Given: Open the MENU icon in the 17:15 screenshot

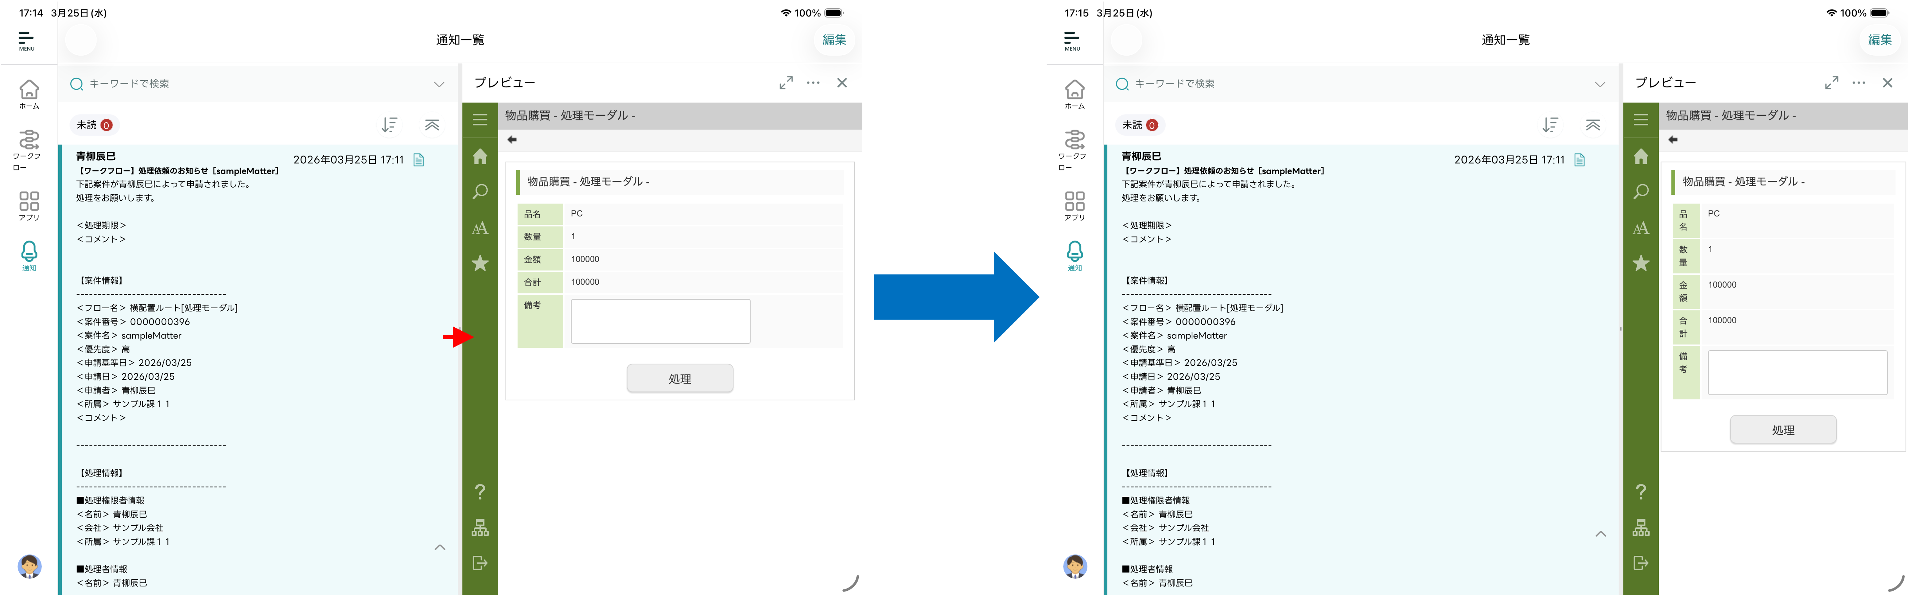Looking at the screenshot, I should (x=1073, y=41).
